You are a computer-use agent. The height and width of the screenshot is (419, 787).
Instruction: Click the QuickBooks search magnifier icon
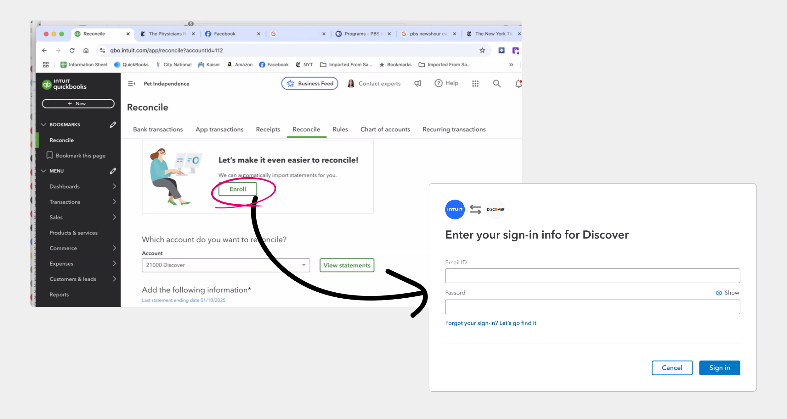pos(497,83)
